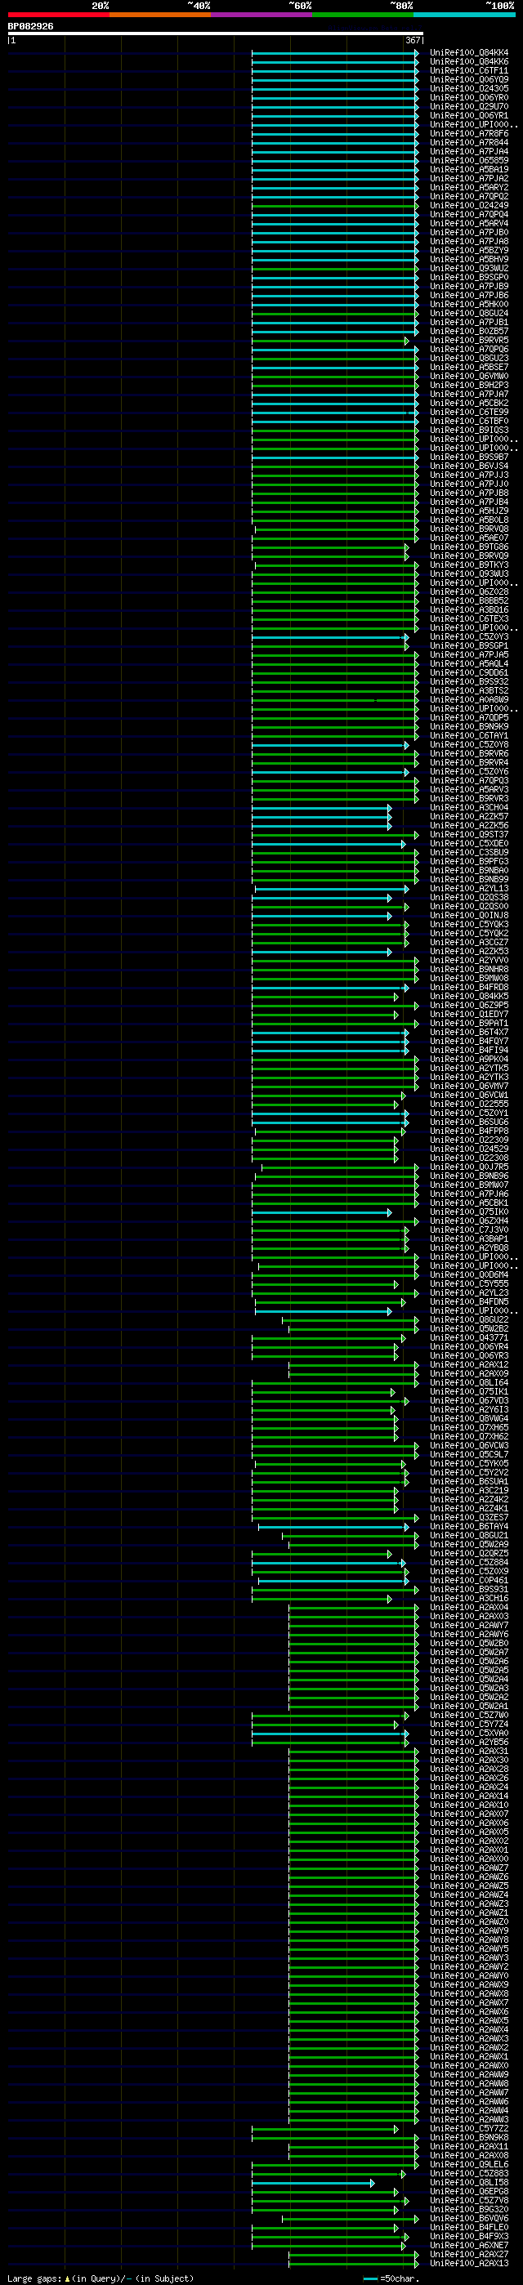The image size is (523, 2285).
Task: Click the green alignment bar for UniRef100_Q9LEL6
Action: (335, 2165)
